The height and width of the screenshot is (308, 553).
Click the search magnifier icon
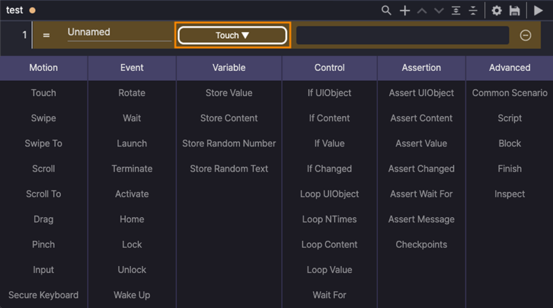(386, 10)
